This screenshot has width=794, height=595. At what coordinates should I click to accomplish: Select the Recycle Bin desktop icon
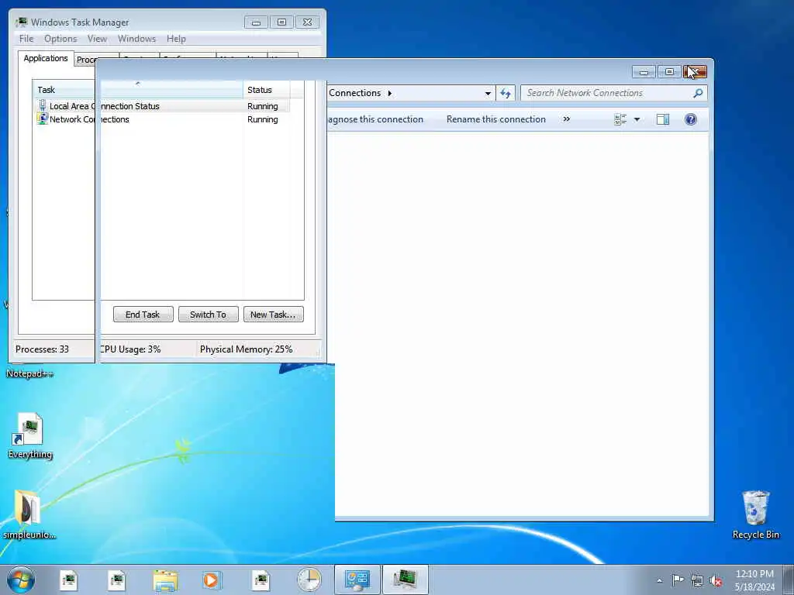tap(755, 514)
